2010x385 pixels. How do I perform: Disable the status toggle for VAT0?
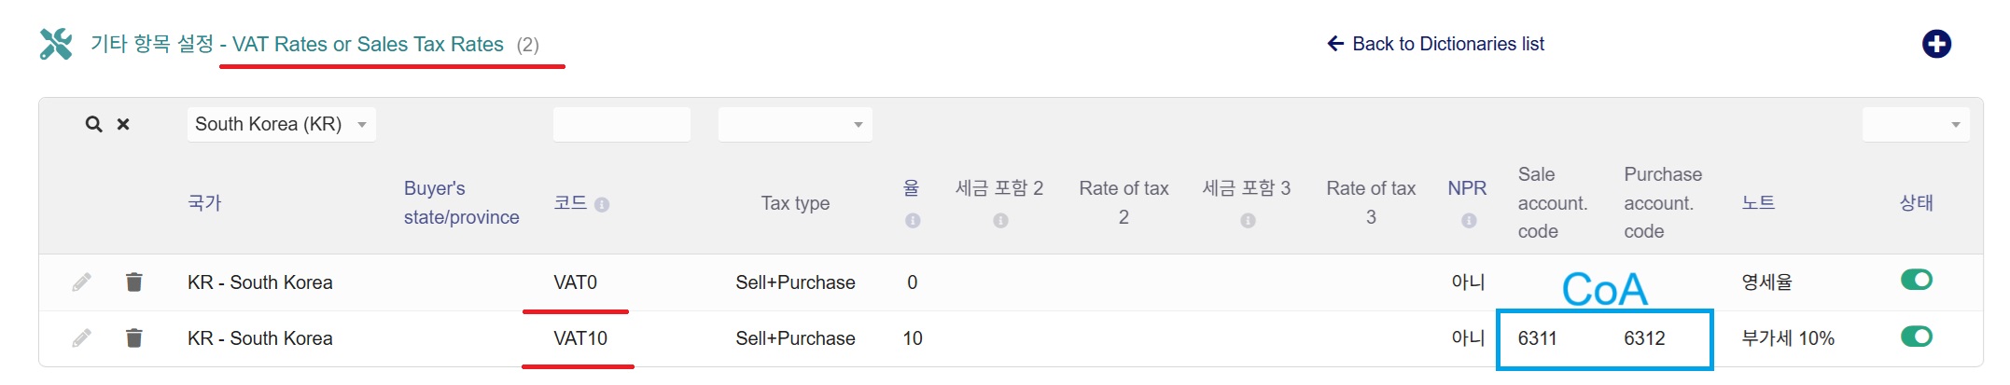(1916, 280)
